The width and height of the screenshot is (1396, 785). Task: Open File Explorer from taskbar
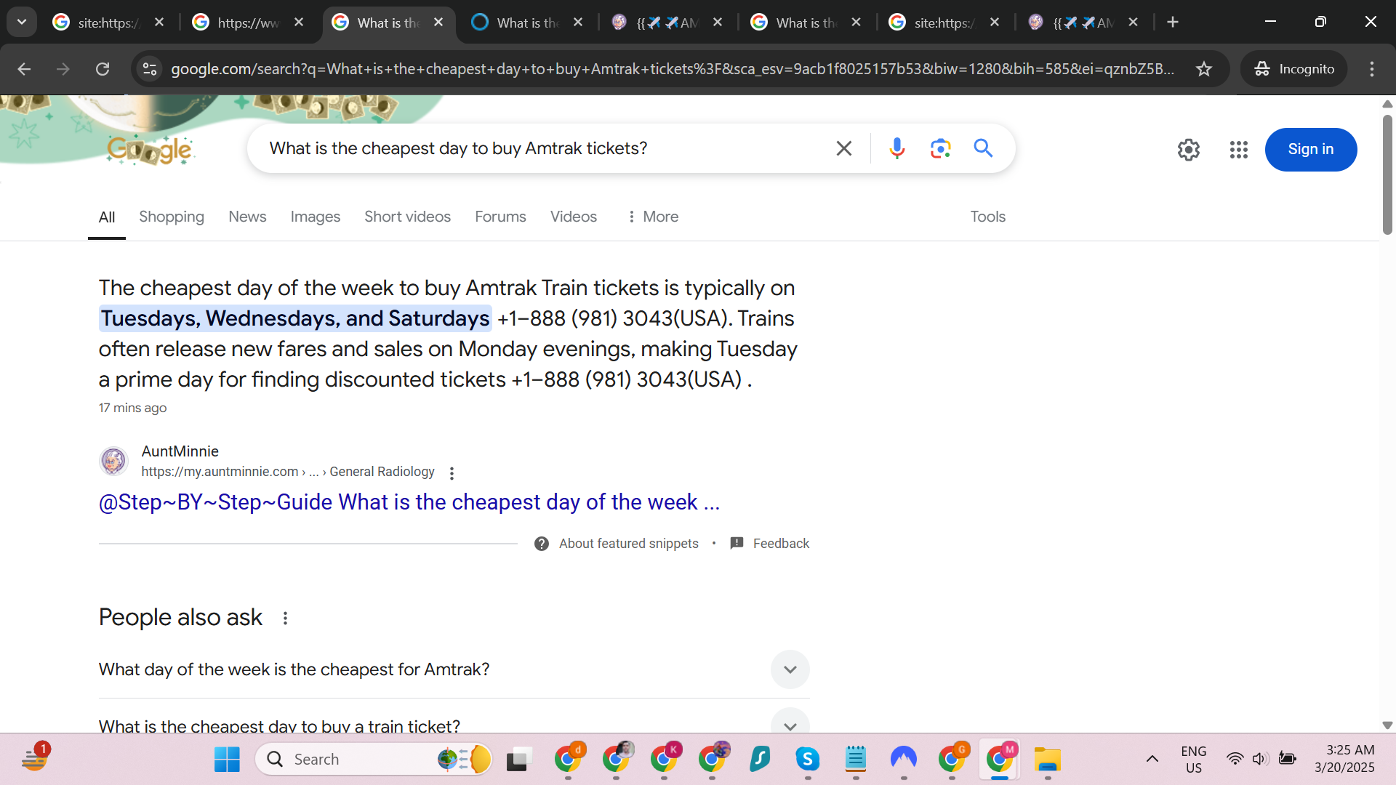[x=1048, y=760]
